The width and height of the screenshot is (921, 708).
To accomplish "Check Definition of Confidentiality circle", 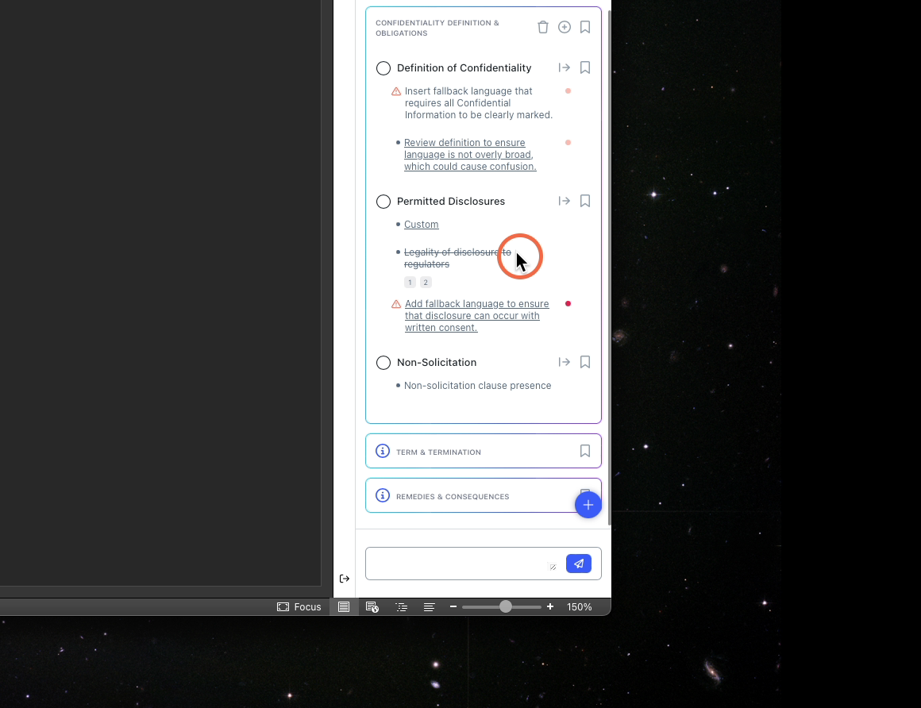I will pyautogui.click(x=383, y=68).
